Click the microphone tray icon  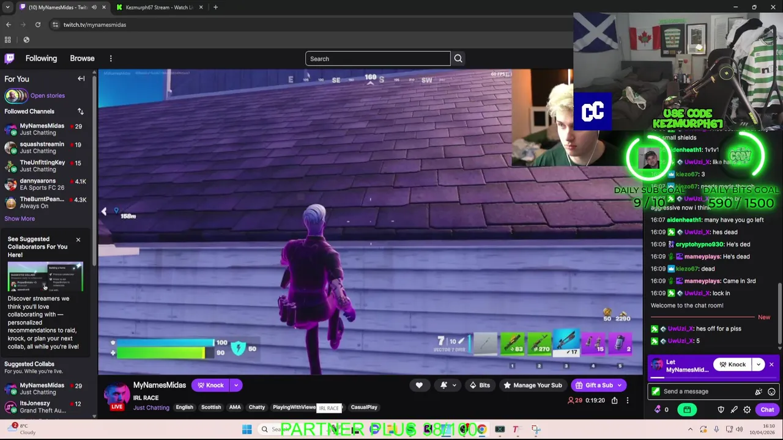pyautogui.click(x=716, y=430)
